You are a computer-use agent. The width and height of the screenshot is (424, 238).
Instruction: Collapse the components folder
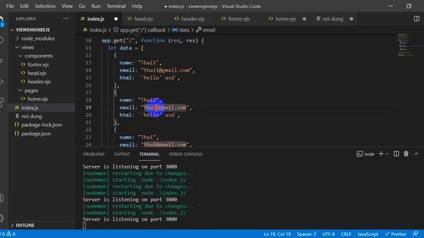38,56
